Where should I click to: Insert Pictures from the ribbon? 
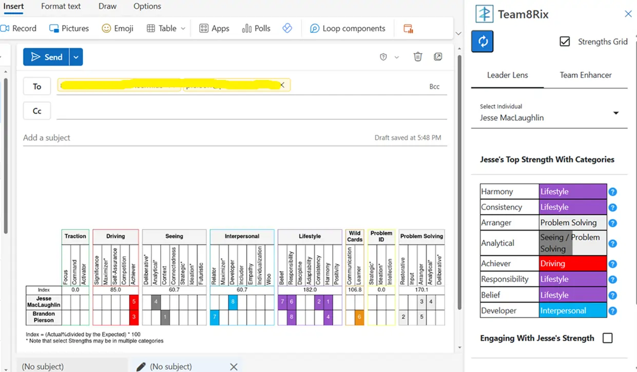pos(69,28)
